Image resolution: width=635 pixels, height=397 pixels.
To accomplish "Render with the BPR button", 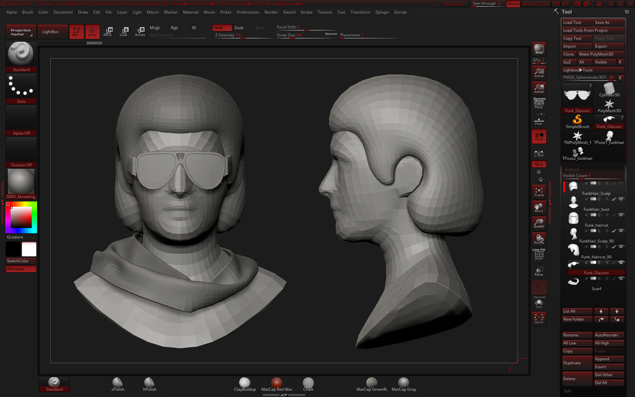I will [539, 49].
